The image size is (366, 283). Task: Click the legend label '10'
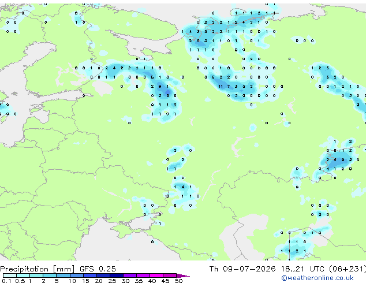click(72, 281)
